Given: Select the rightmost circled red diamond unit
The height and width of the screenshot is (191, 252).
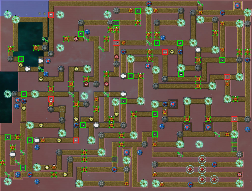Looking at the screenshot, I should [x=214, y=179].
